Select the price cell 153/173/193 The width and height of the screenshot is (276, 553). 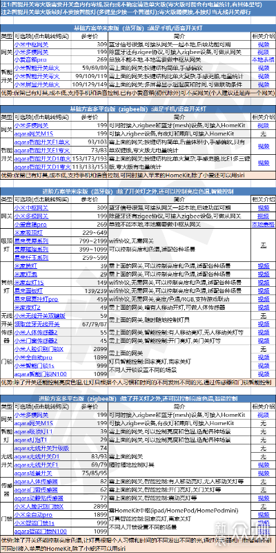pos(90,159)
